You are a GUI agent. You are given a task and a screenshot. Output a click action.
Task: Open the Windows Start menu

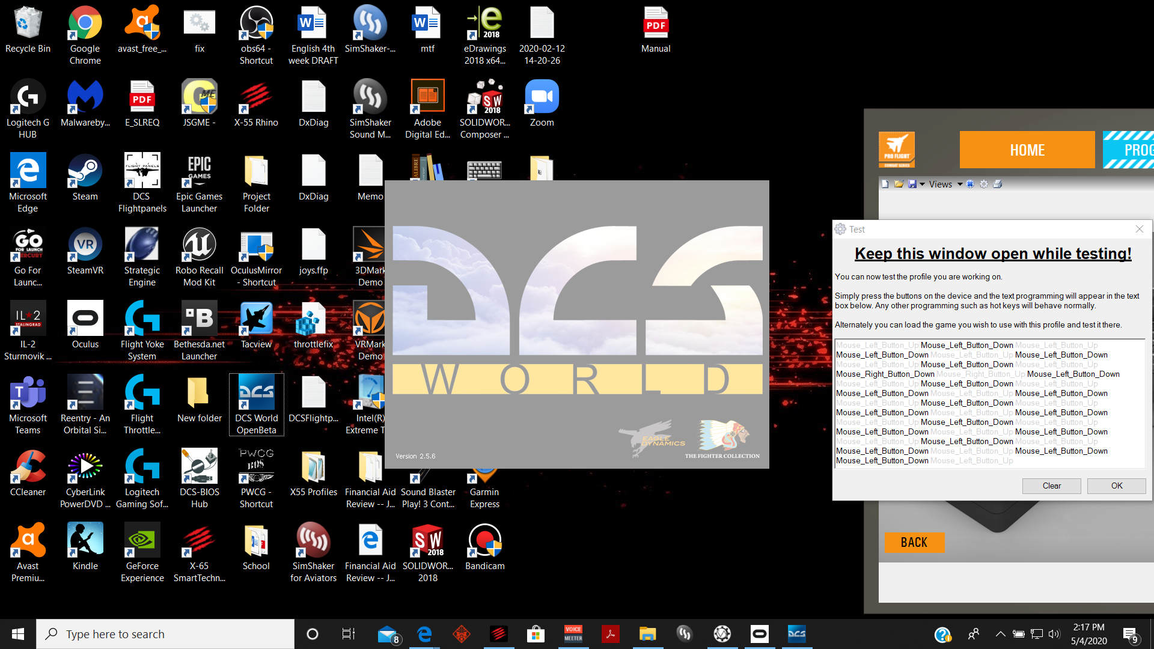(x=18, y=634)
